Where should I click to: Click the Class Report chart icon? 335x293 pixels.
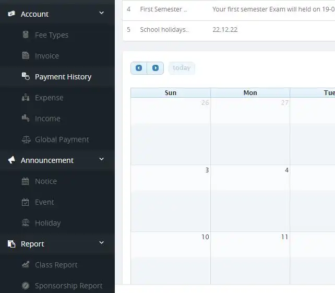pos(26,265)
